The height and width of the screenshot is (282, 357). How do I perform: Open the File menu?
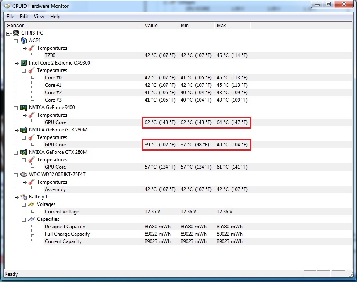10,17
